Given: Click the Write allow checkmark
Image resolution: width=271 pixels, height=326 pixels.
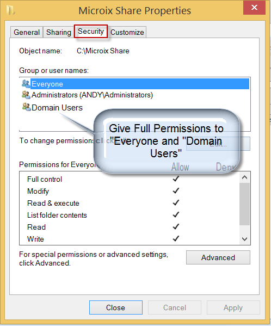Looking at the screenshot, I should 176,239.
